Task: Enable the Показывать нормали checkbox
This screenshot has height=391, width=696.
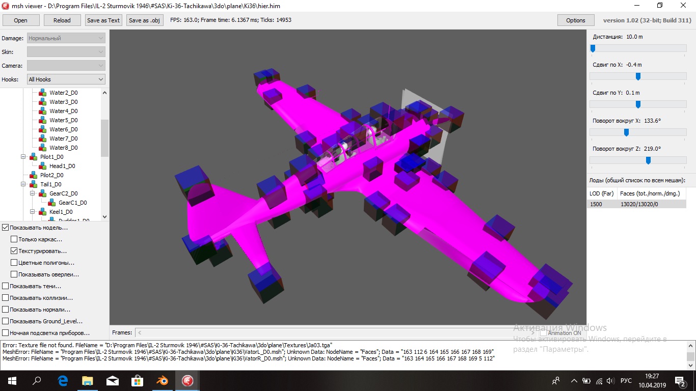Action: click(6, 310)
